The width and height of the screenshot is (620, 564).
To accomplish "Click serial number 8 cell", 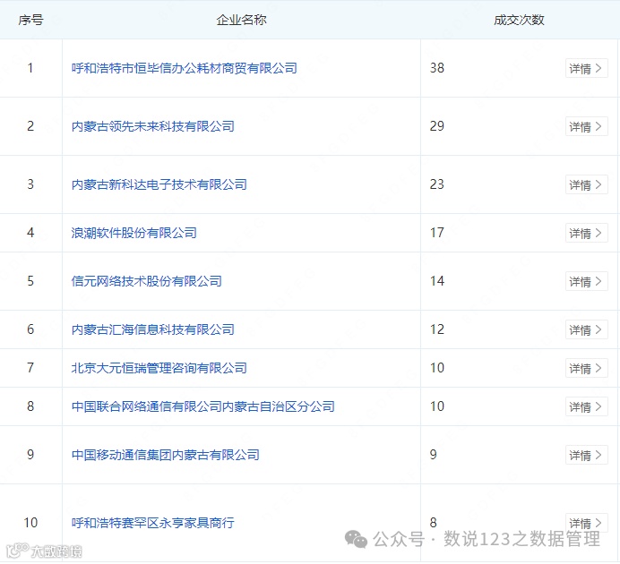I will coord(30,406).
